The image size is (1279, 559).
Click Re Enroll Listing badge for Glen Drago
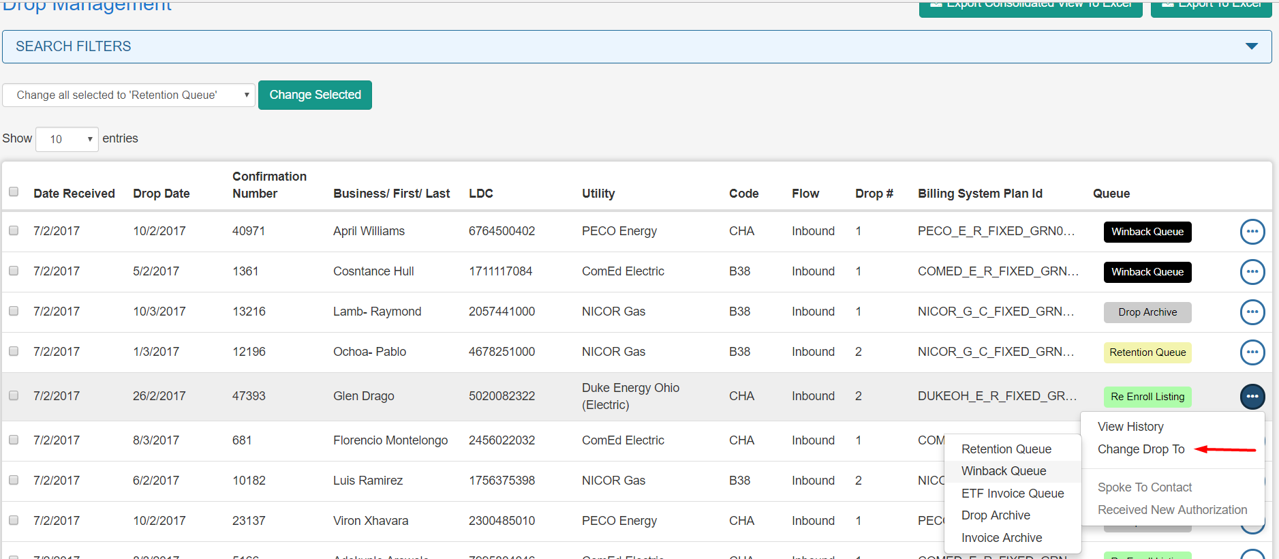click(x=1147, y=397)
